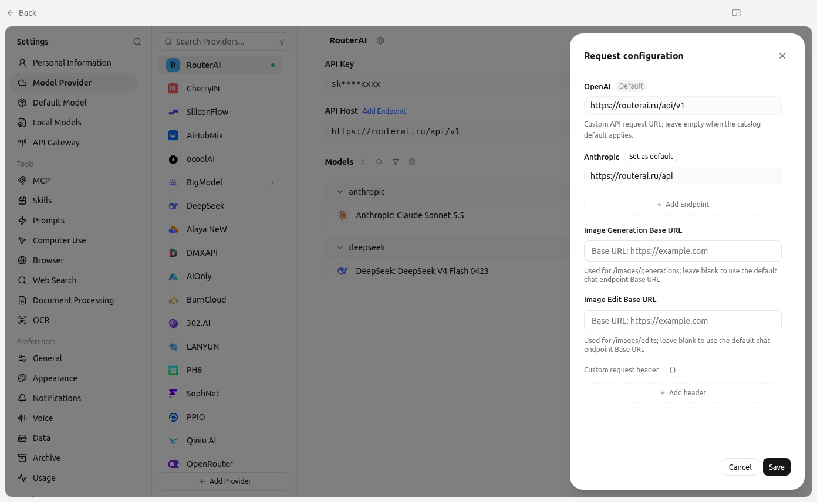Click the Appearance palette icon
The width and height of the screenshot is (817, 502).
point(22,378)
